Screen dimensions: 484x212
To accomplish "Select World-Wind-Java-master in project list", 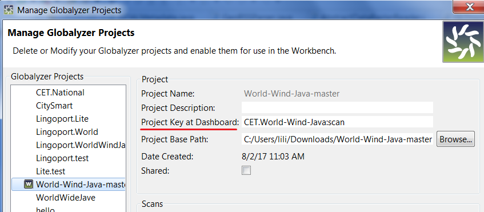I will (x=68, y=184).
